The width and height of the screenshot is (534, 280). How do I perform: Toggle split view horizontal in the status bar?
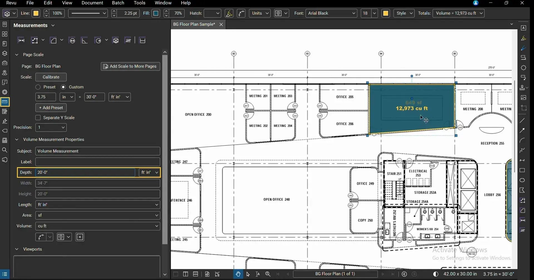(196, 274)
